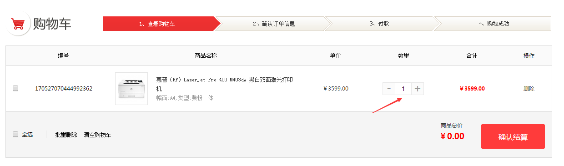
Task: Toggle the 全选 select-all checkbox
Action: tap(15, 134)
